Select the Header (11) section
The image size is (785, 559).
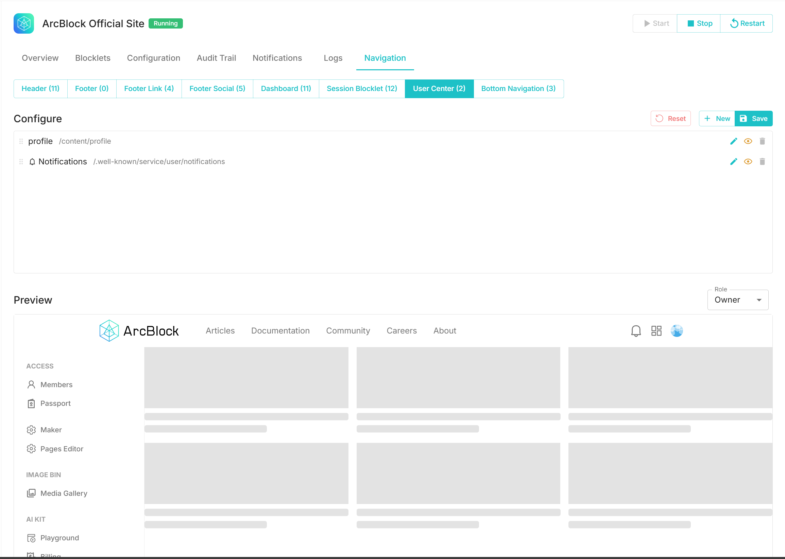[41, 89]
